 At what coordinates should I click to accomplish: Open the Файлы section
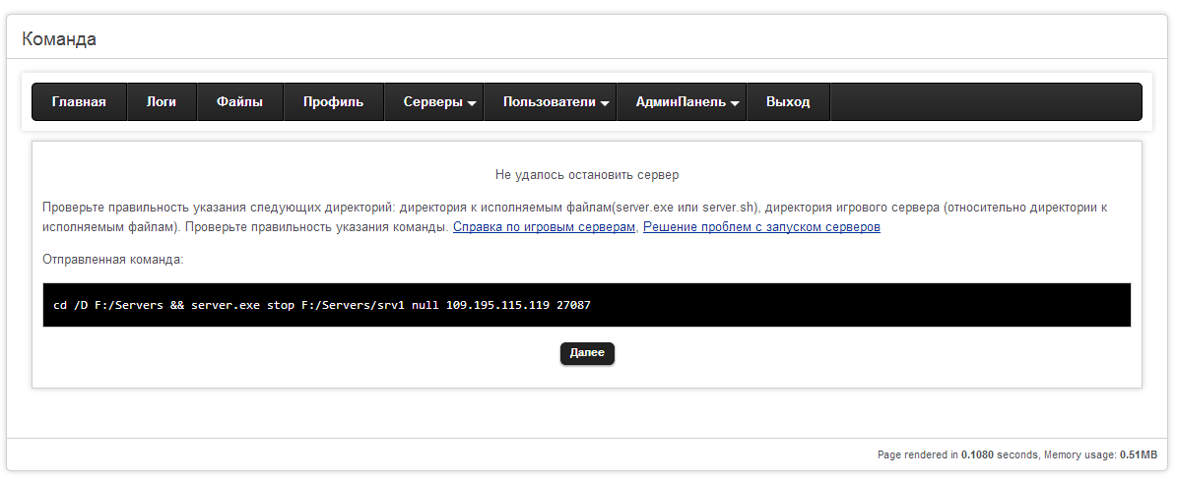239,102
